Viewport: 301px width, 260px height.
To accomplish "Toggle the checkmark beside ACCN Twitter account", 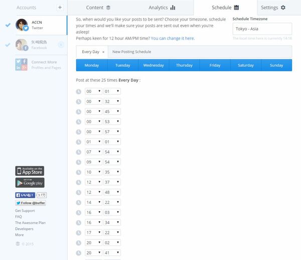I will pos(8,25).
